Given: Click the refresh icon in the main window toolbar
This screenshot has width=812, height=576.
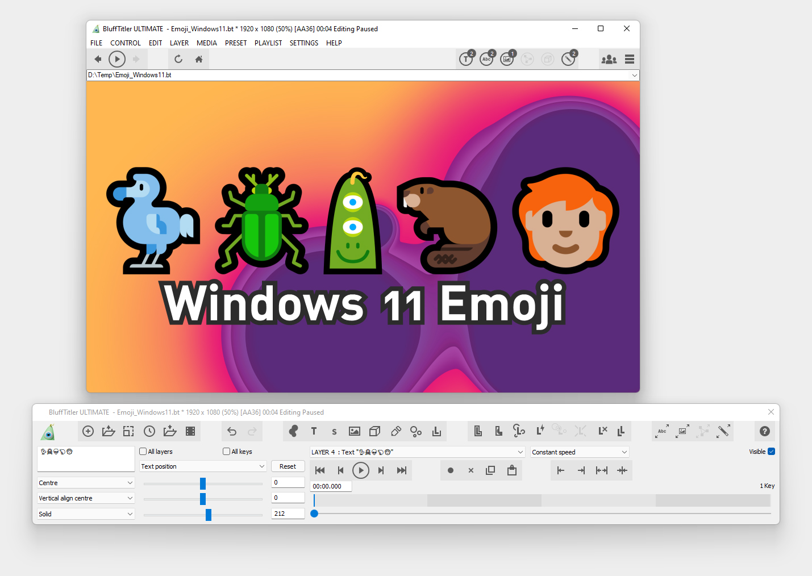Looking at the screenshot, I should (x=178, y=59).
